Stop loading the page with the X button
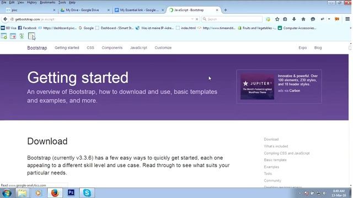 [197, 19]
